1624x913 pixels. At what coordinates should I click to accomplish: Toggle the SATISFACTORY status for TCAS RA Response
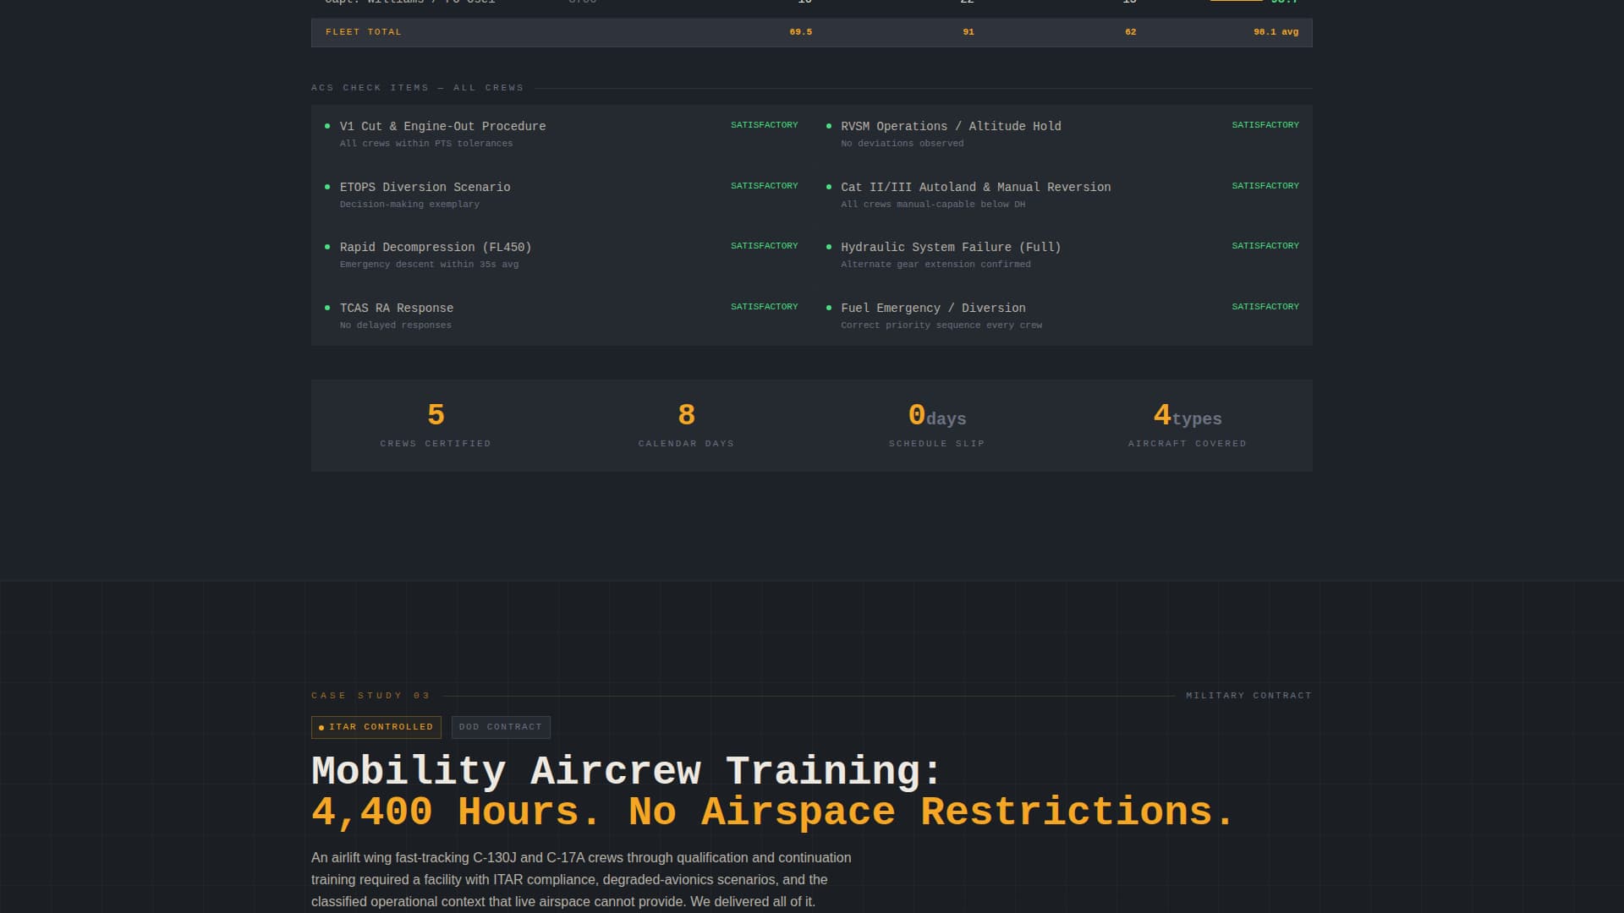(x=764, y=307)
